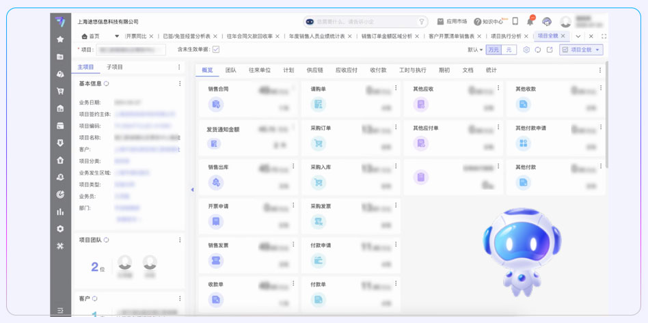Click the 项目 input field
This screenshot has height=323, width=648.
click(131, 50)
